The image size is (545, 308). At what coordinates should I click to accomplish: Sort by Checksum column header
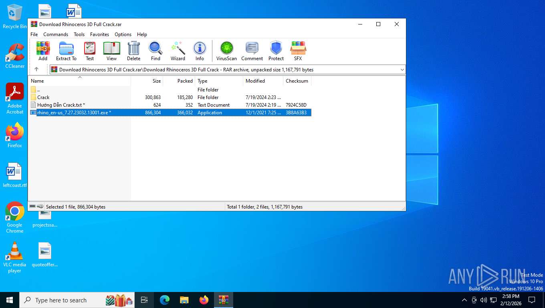tap(297, 81)
